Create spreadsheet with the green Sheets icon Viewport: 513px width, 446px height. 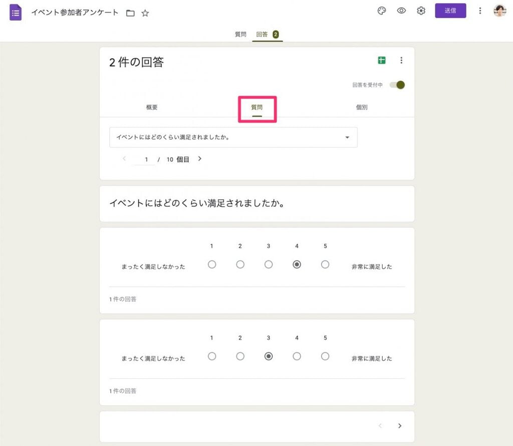pos(381,60)
